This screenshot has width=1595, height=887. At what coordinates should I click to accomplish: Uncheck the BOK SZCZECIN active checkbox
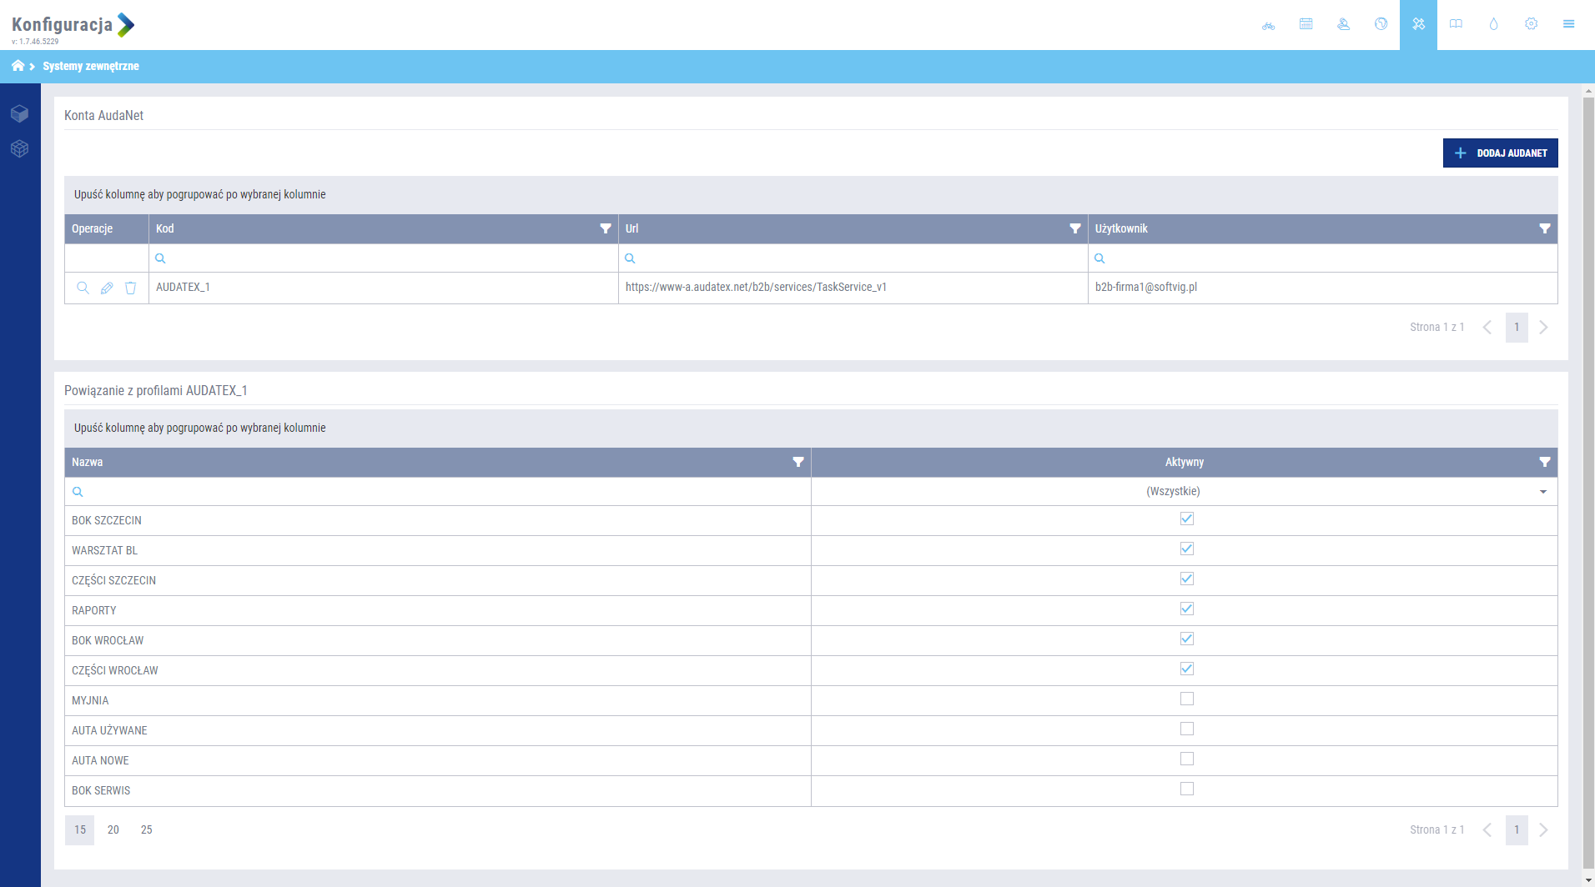(x=1186, y=519)
